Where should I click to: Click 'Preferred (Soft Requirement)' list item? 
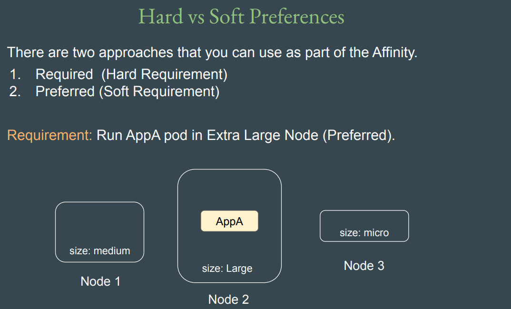(128, 91)
